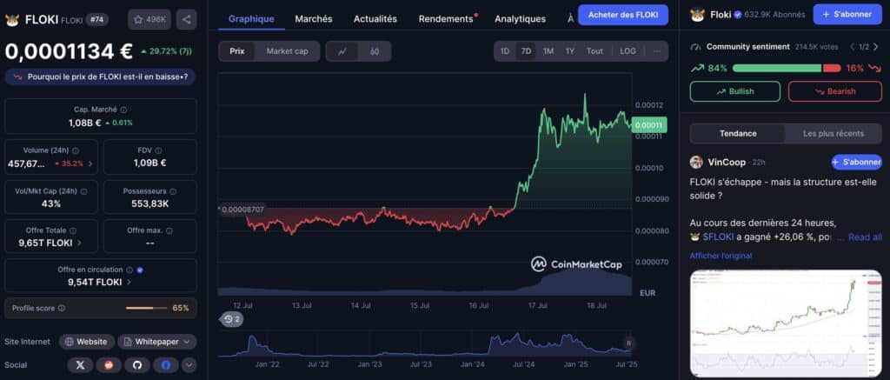Click the chart more options ellipsis

tap(657, 51)
